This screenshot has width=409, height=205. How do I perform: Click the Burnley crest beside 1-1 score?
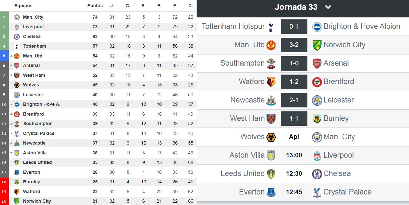tap(317, 119)
